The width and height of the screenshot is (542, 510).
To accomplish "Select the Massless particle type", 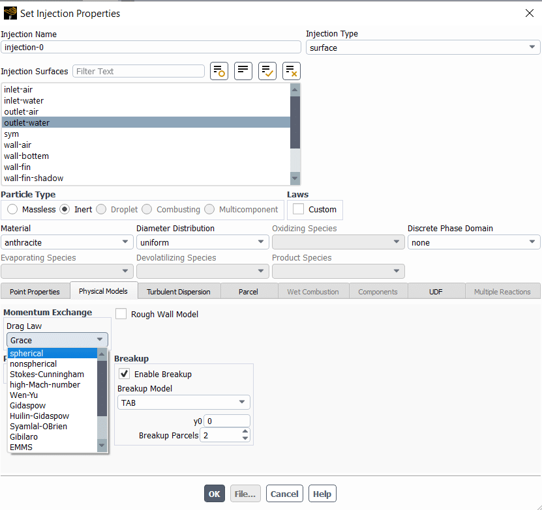I will (12, 209).
